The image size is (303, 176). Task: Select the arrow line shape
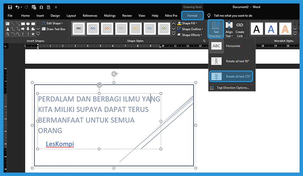point(18,24)
